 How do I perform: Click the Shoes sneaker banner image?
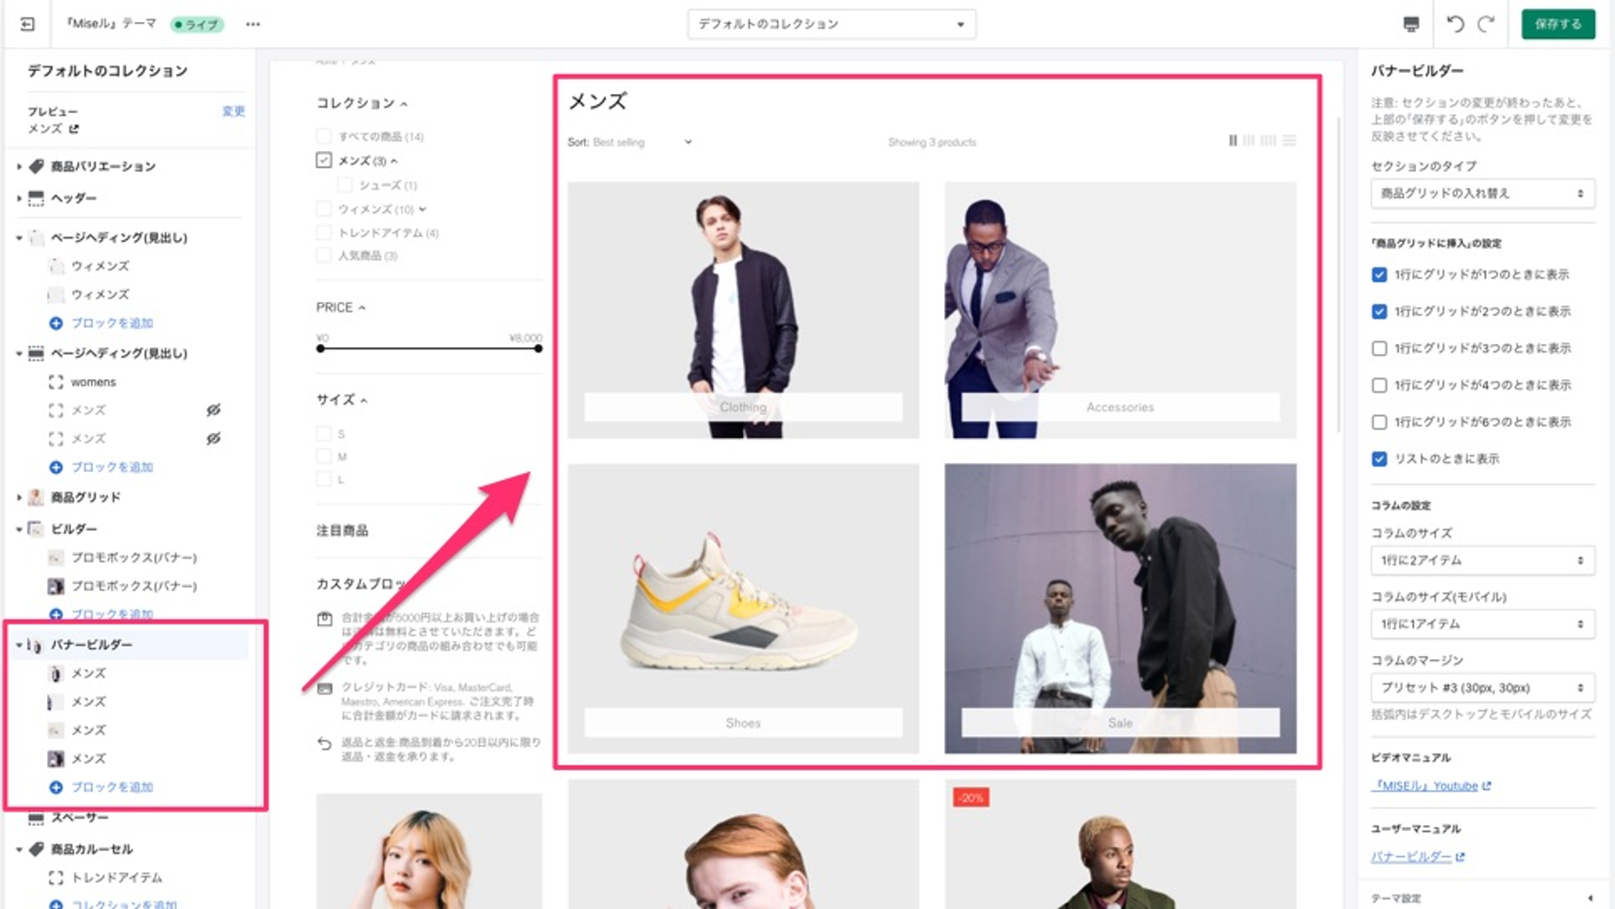[x=743, y=608]
